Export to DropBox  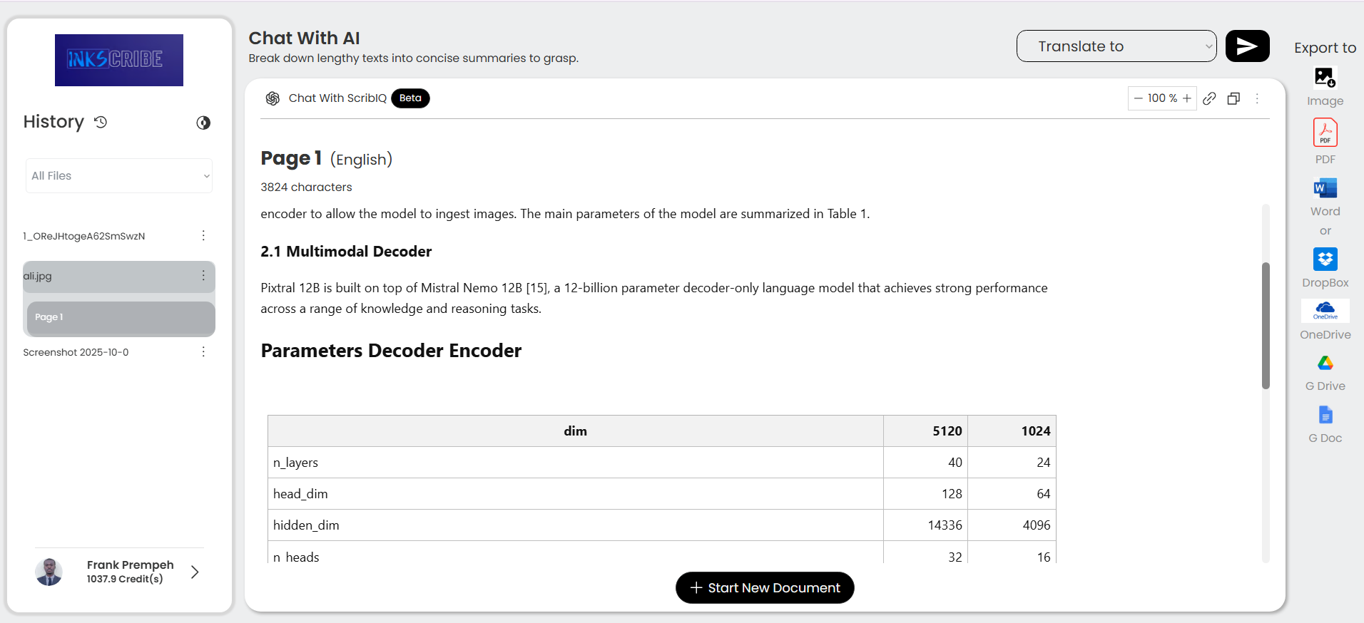coord(1325,259)
